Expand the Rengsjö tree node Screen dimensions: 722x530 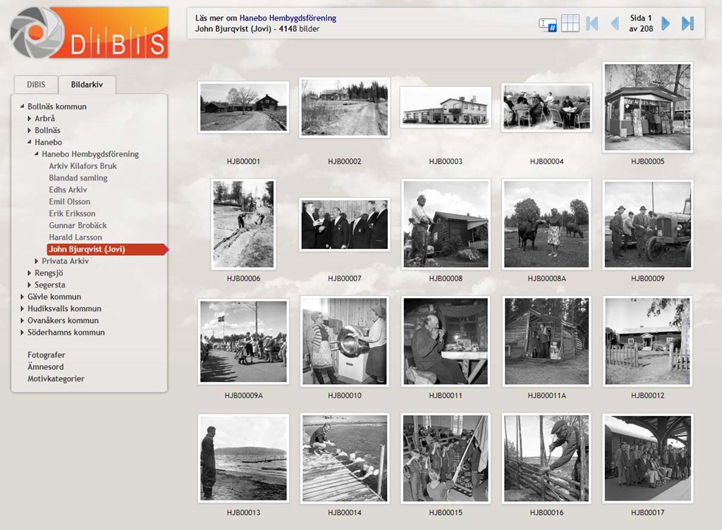point(30,273)
